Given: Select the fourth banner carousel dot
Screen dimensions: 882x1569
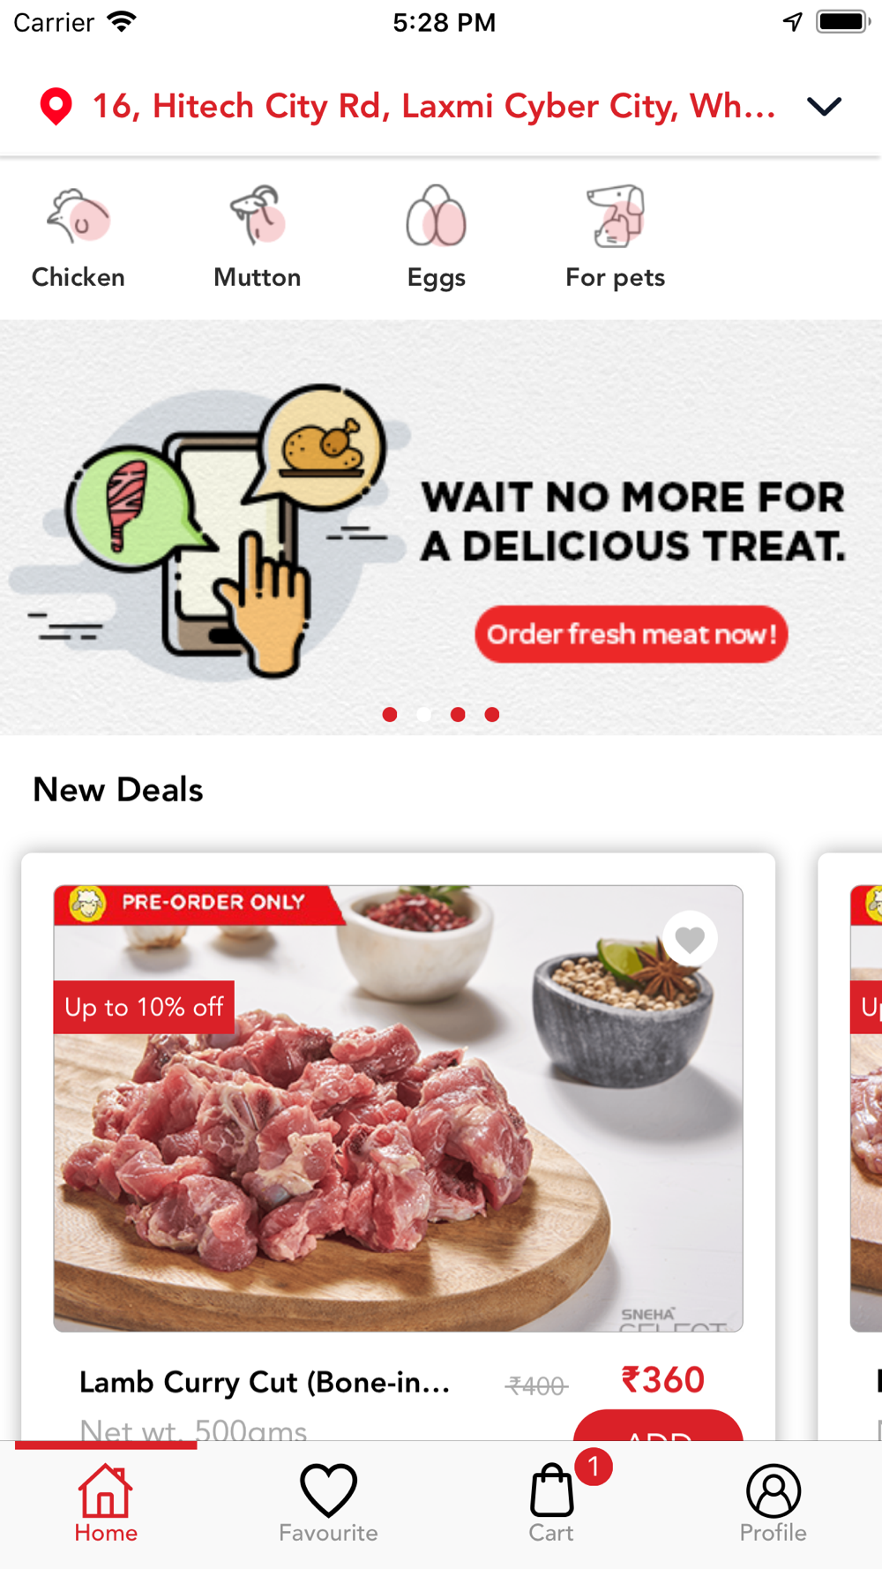Looking at the screenshot, I should coord(492,714).
